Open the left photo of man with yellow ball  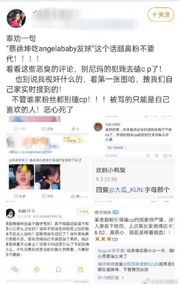click(21, 177)
